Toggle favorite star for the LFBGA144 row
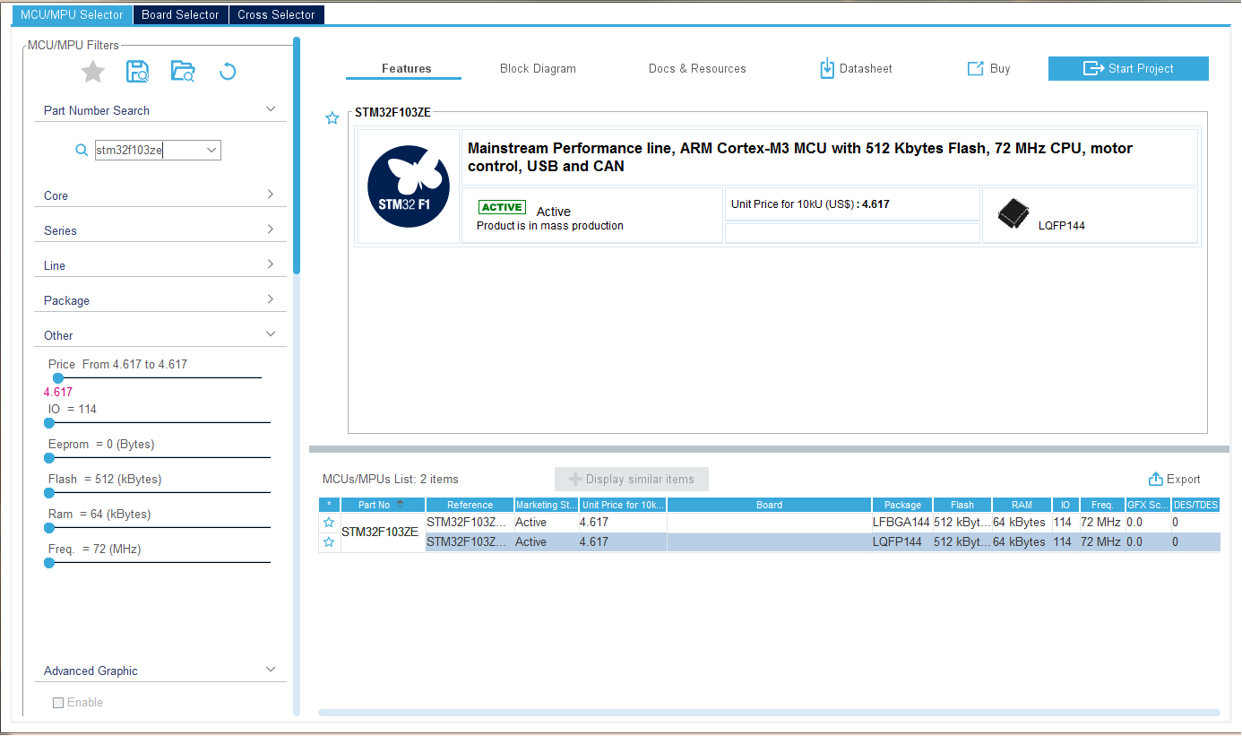Image resolution: width=1242 pixels, height=736 pixels. pos(329,522)
